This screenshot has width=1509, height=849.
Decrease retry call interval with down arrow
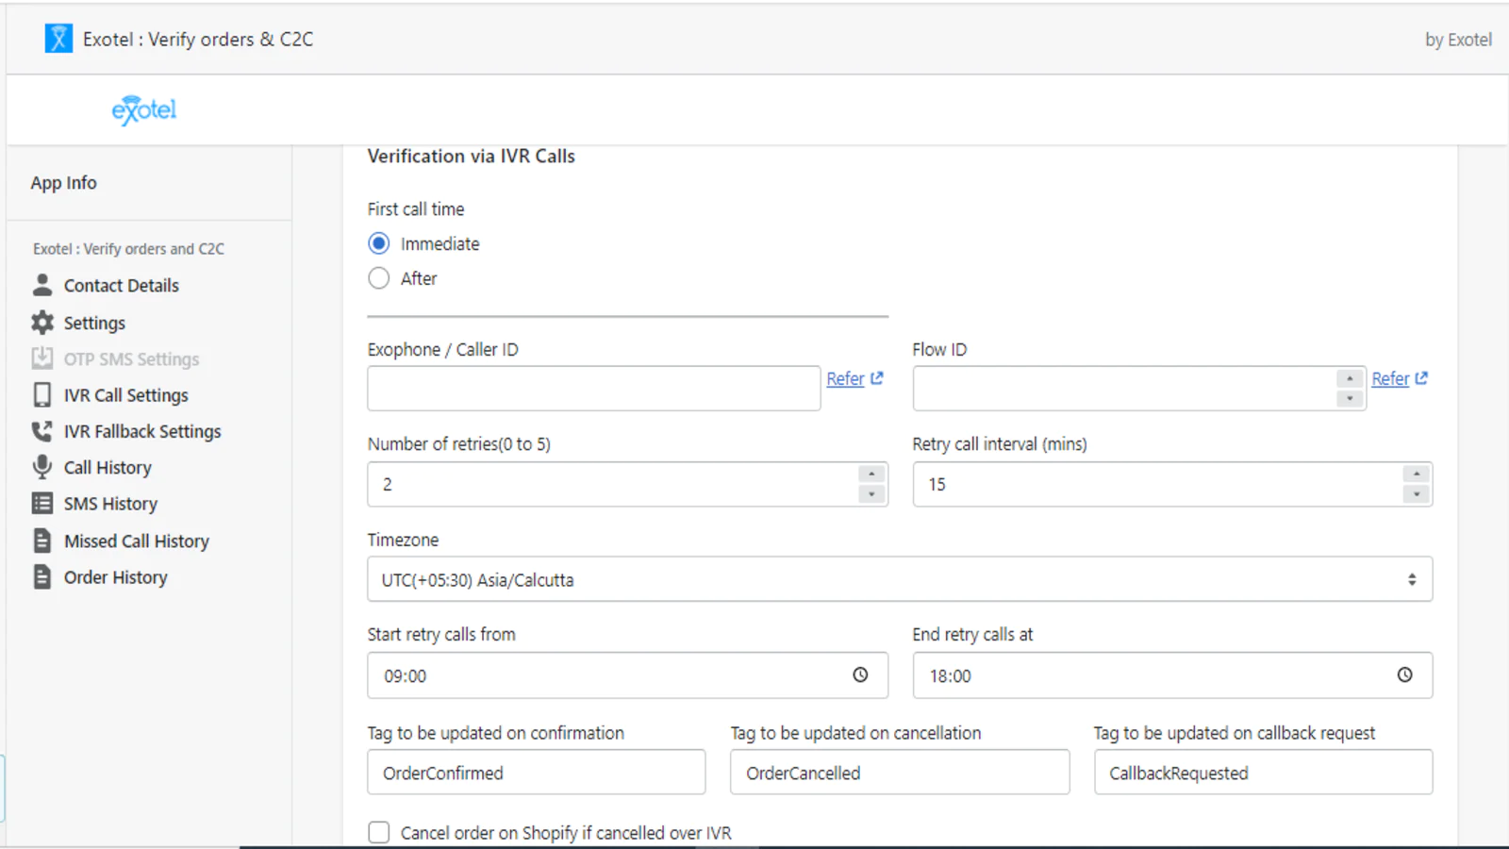[x=1417, y=494]
